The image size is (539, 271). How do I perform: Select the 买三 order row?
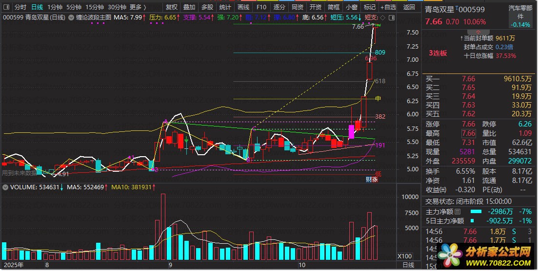[479, 96]
